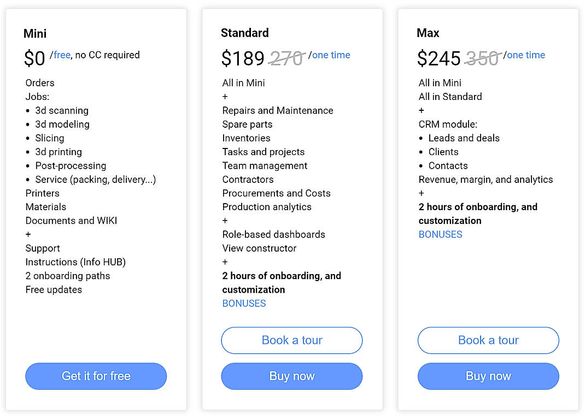The width and height of the screenshot is (585, 416).
Task: Click '2 hours of onboarding, and customization' text
Action: [282, 282]
